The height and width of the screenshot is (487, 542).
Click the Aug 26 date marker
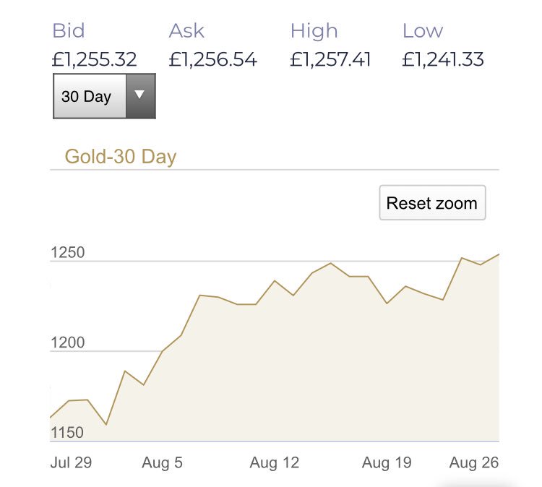click(x=474, y=463)
